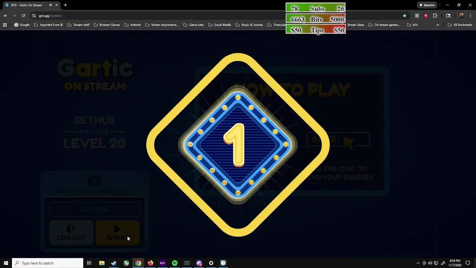Mute the Gartic On Stream tab audio

point(50,5)
